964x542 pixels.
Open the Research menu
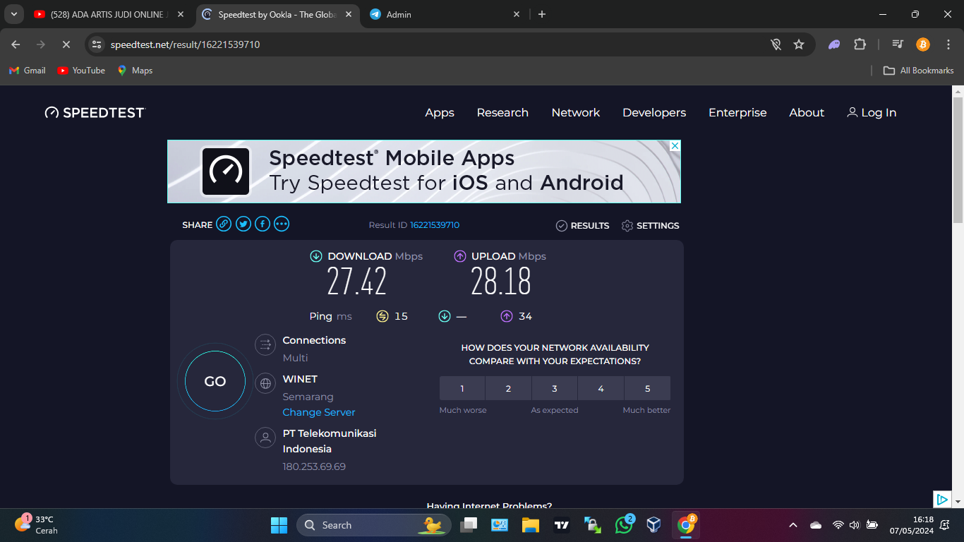(502, 113)
